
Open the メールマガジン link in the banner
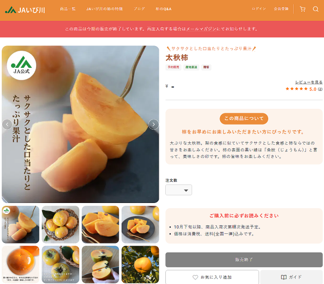pyautogui.click(x=201, y=29)
